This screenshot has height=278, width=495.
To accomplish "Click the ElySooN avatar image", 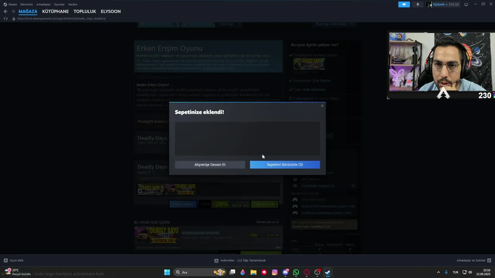I will 429,4.
